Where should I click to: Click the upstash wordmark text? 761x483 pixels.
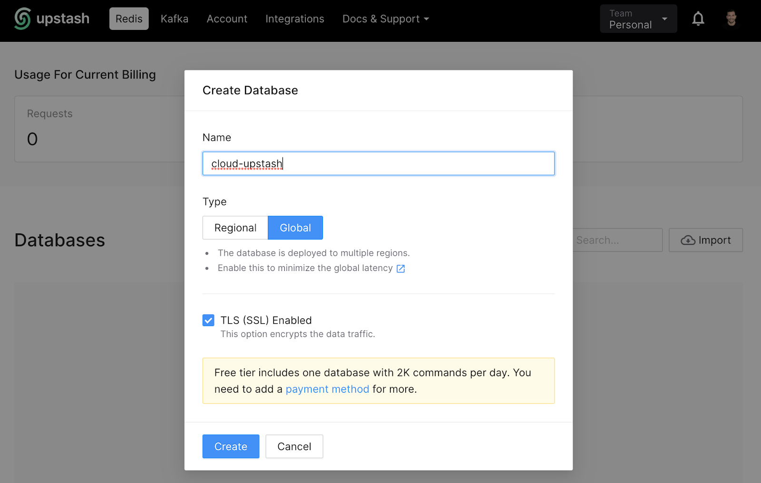click(x=63, y=19)
